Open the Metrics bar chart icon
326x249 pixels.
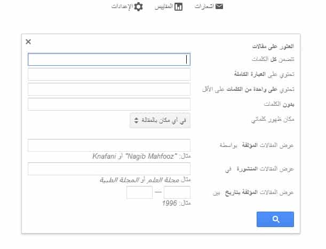(x=178, y=6)
